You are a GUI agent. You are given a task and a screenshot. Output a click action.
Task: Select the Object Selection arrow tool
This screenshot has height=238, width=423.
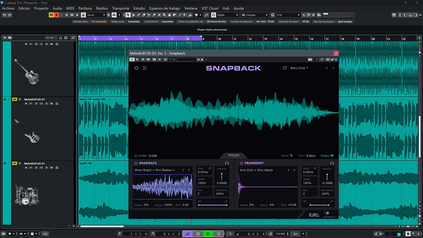click(x=128, y=15)
